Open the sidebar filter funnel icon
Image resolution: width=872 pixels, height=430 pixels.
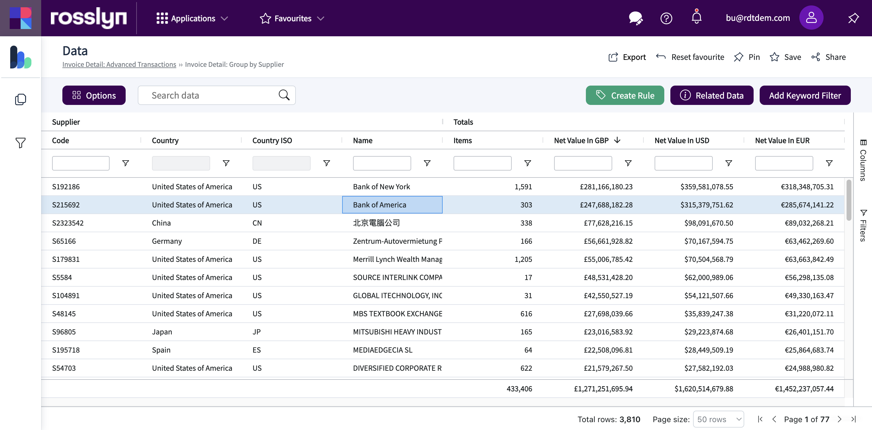pyautogui.click(x=20, y=143)
